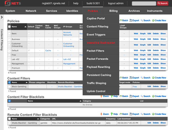Click Export icon in Policies section
The height and width of the screenshot is (130, 172).
[134, 21]
